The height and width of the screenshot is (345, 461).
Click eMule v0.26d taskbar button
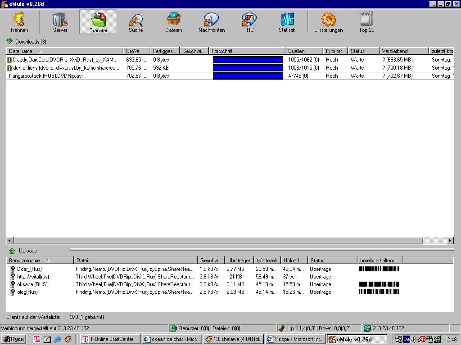[357, 339]
